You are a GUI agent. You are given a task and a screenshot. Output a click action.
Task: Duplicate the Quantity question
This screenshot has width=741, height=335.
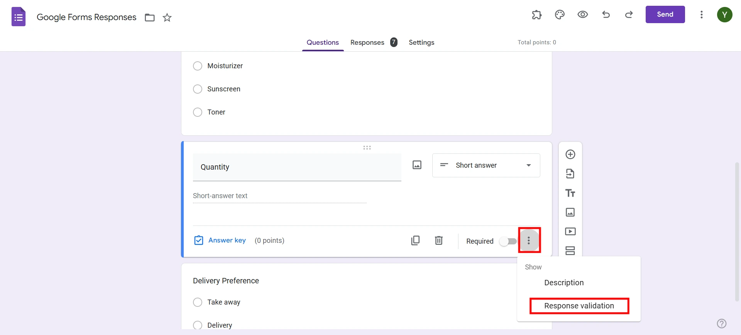(x=415, y=241)
